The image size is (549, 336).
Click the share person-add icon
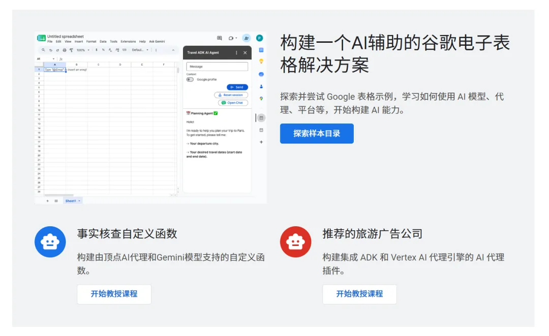tap(247, 38)
